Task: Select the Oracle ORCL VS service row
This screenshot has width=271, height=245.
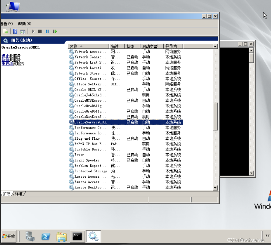Action: (126, 89)
